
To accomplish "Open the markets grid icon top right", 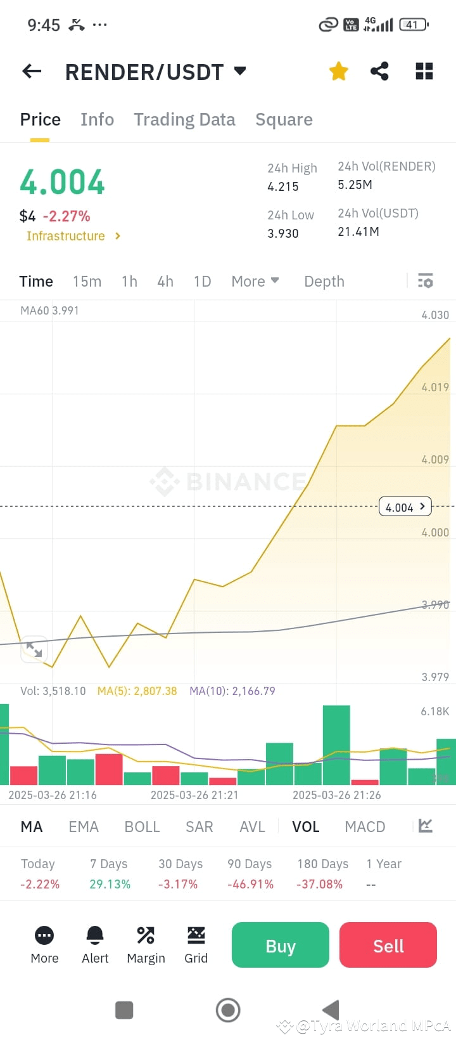I will (424, 71).
